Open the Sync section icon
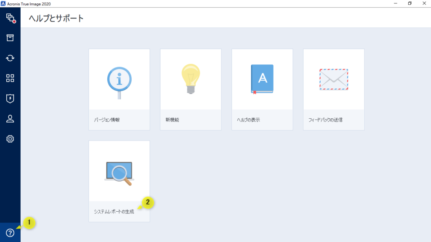Image resolution: width=431 pixels, height=242 pixels. (x=10, y=58)
